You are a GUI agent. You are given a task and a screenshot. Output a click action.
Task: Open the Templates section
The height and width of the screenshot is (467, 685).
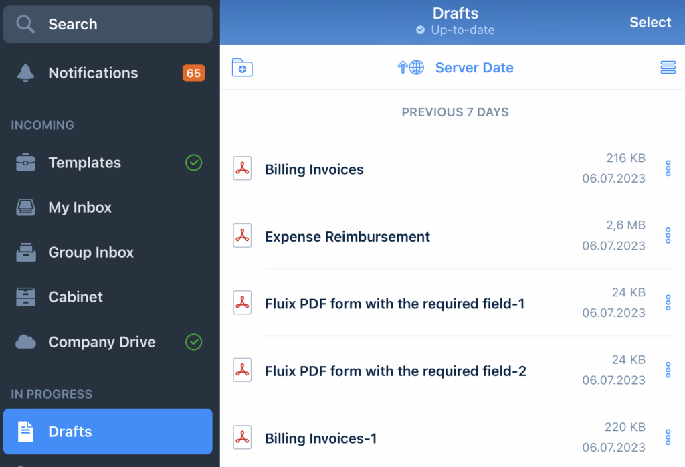pos(84,163)
